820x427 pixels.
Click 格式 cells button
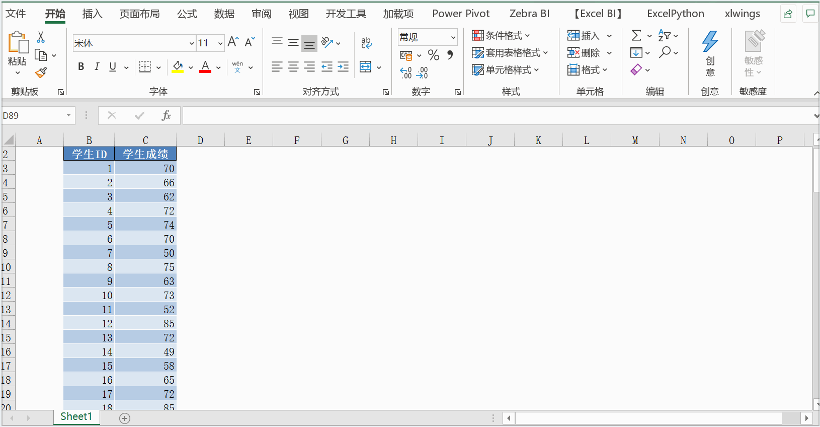[588, 69]
